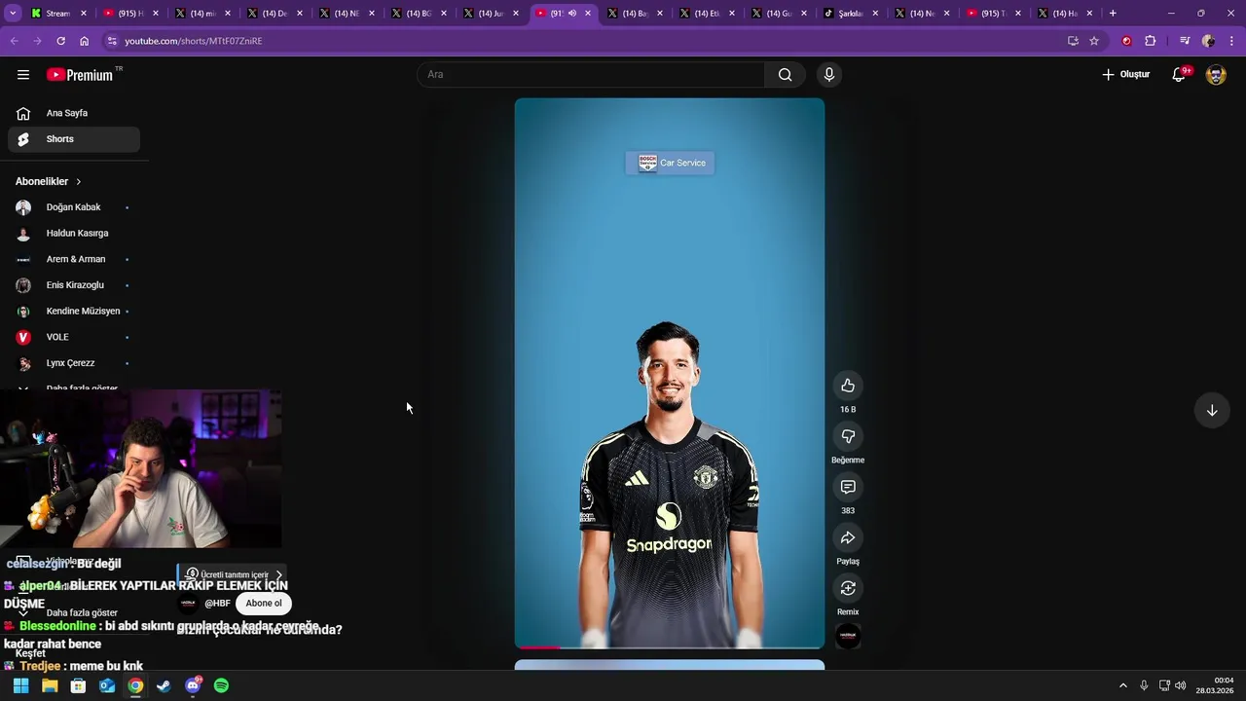1246x701 pixels.
Task: Click the install app icon in address bar
Action: coord(1073,41)
